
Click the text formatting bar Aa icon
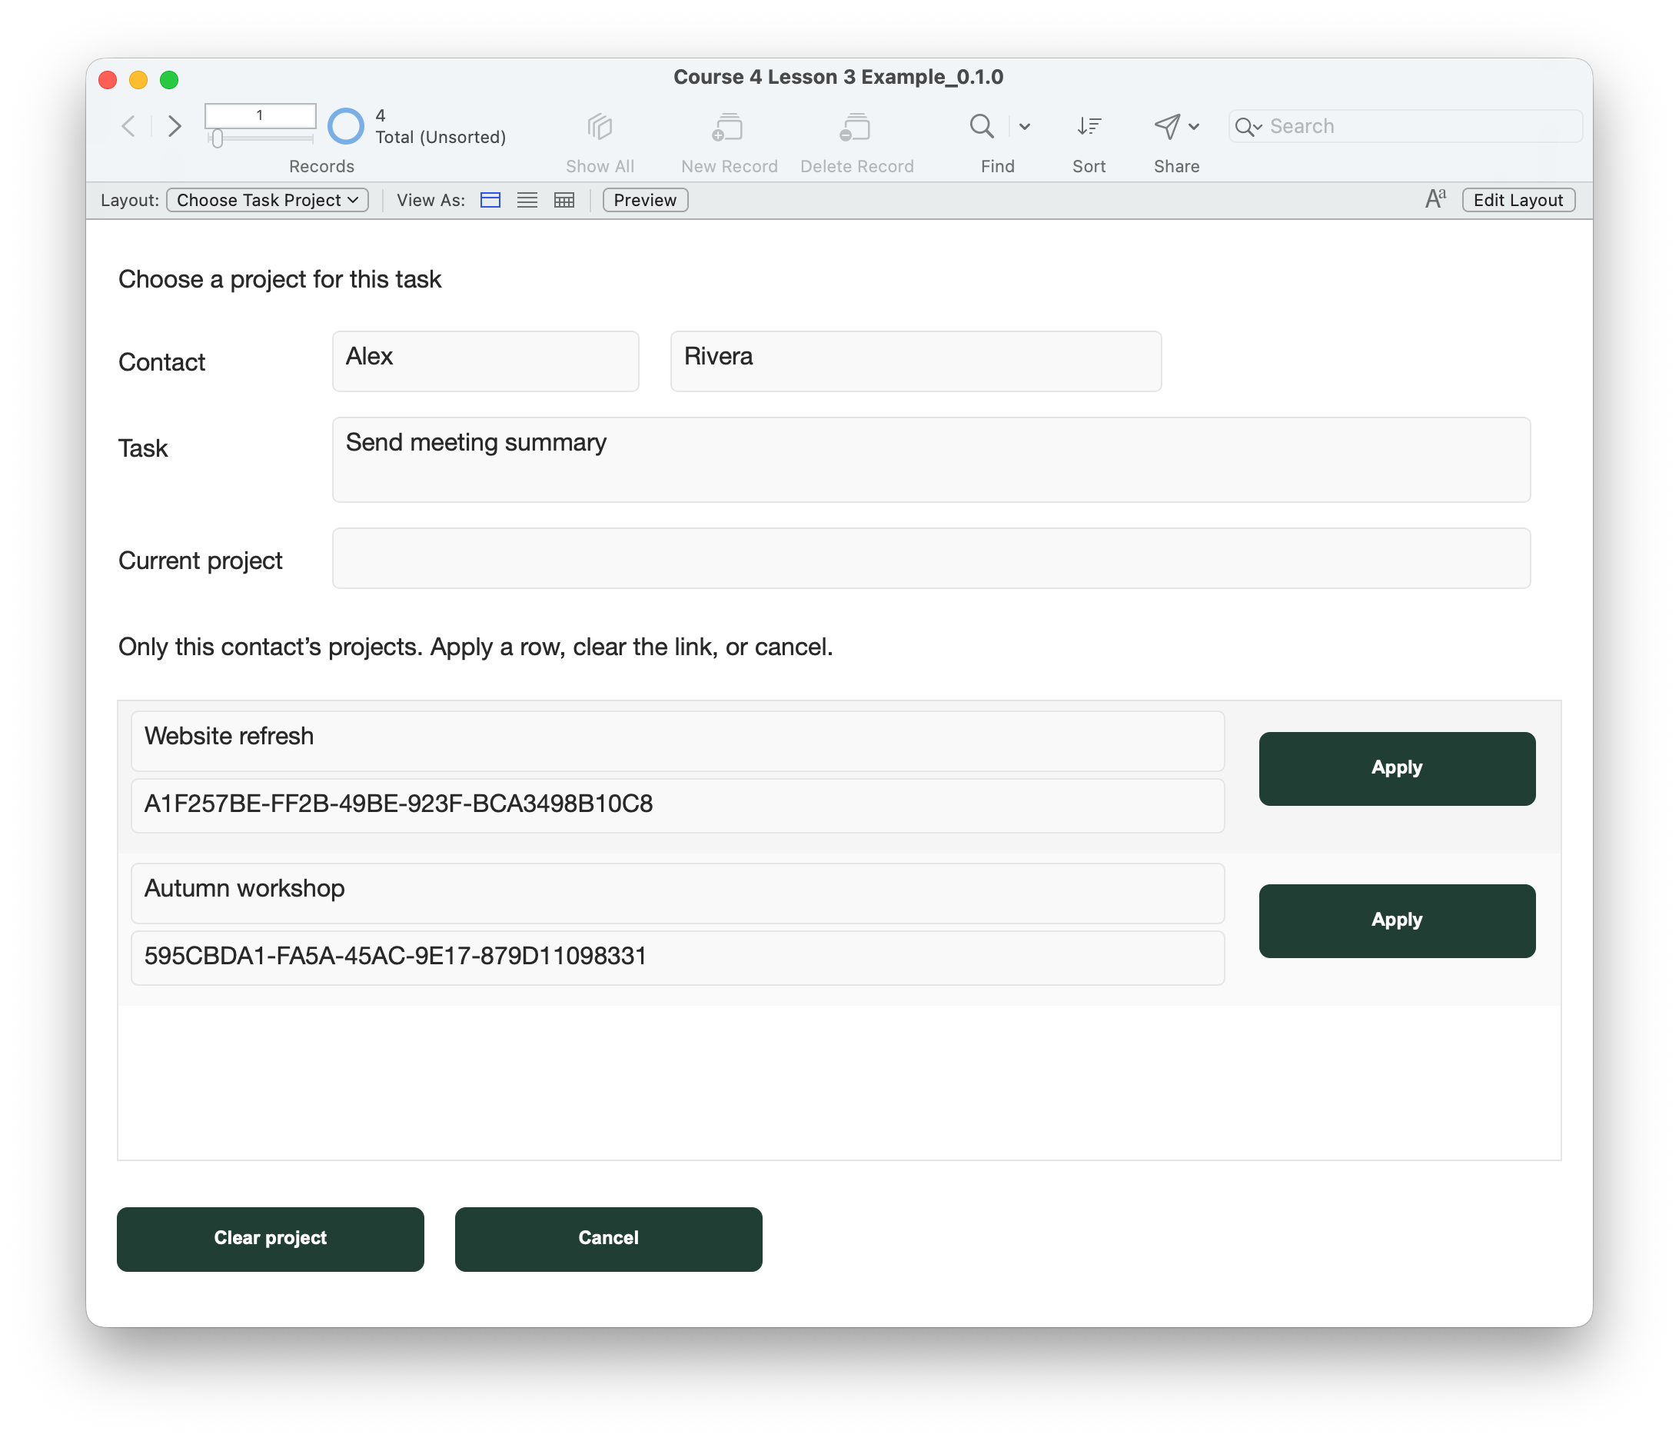point(1435,199)
